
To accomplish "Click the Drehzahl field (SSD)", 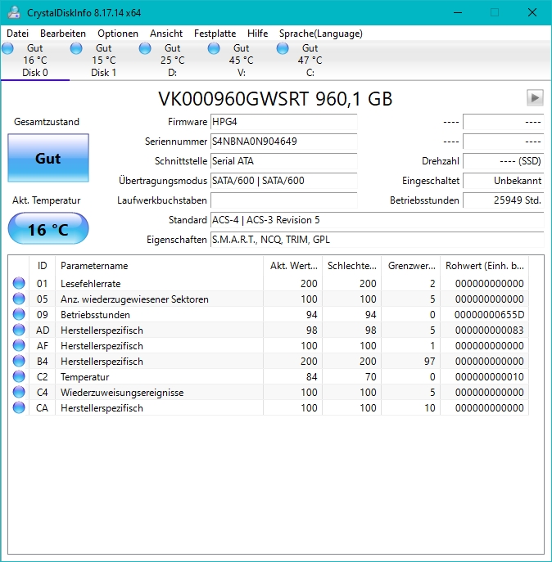I will (503, 161).
